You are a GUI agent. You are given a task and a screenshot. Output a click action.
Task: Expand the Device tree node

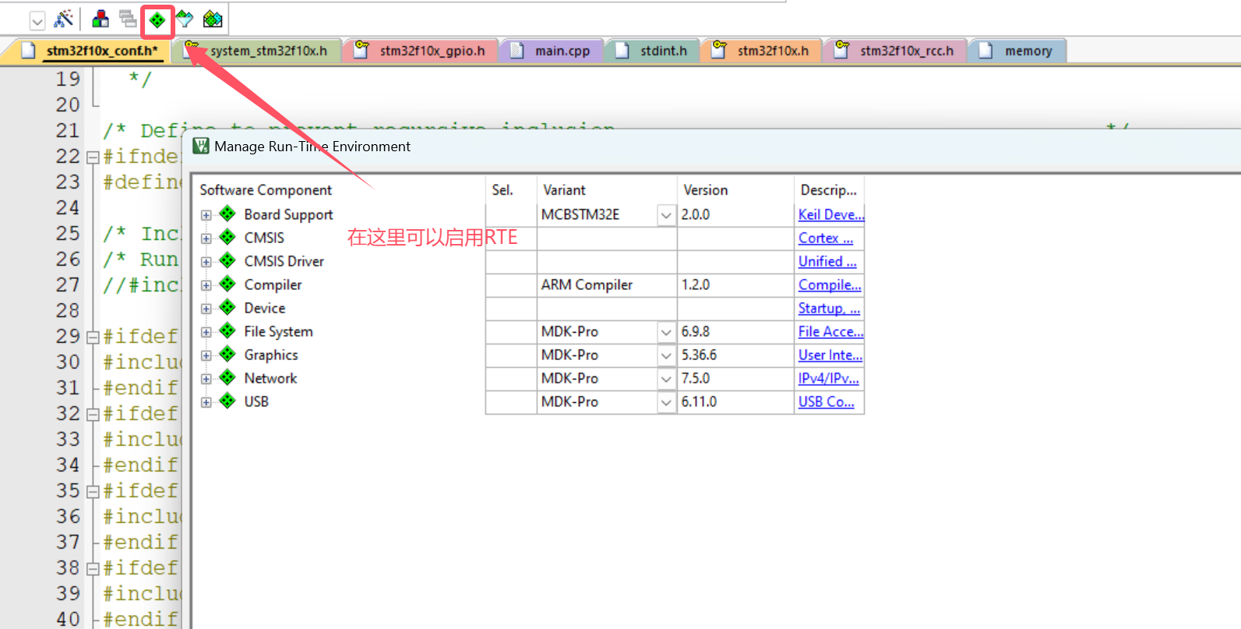pos(206,309)
